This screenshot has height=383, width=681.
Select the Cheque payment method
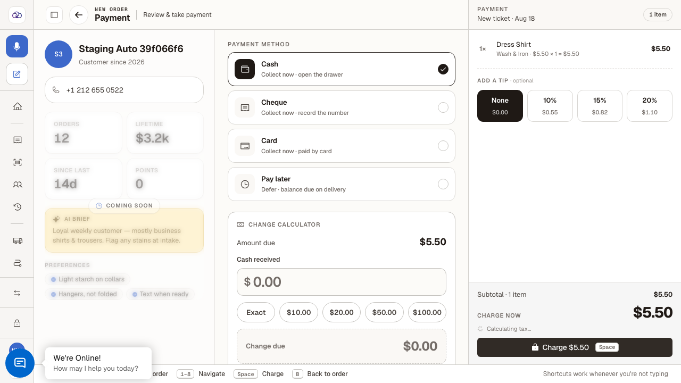[x=342, y=107]
